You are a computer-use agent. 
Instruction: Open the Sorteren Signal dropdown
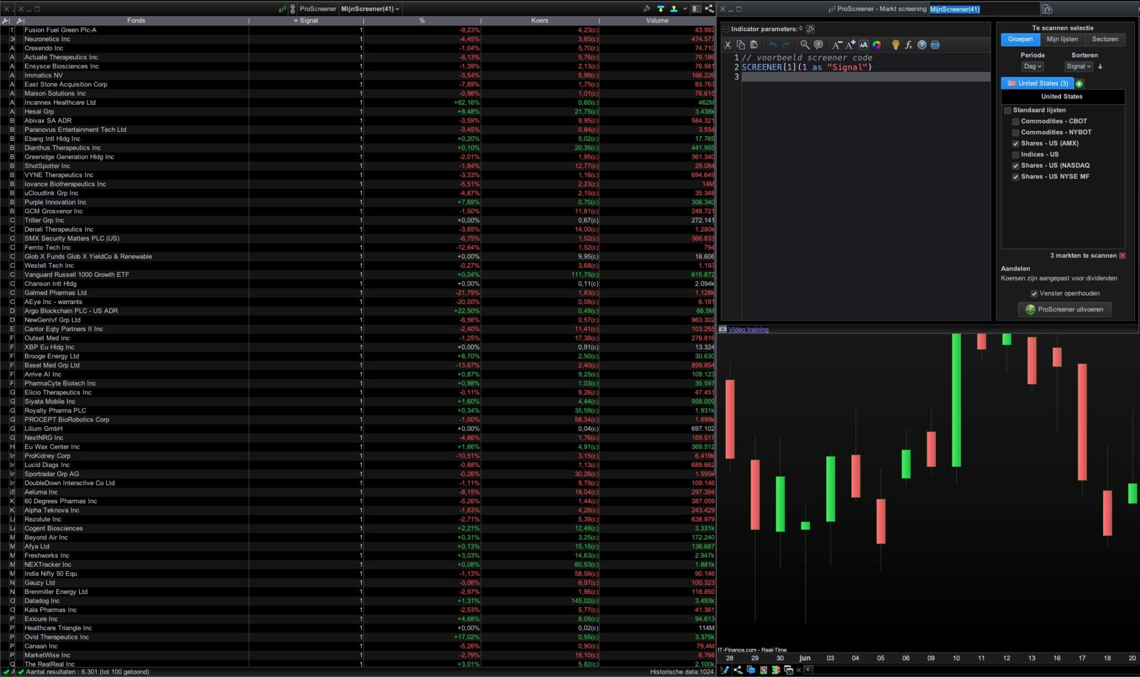click(x=1078, y=66)
